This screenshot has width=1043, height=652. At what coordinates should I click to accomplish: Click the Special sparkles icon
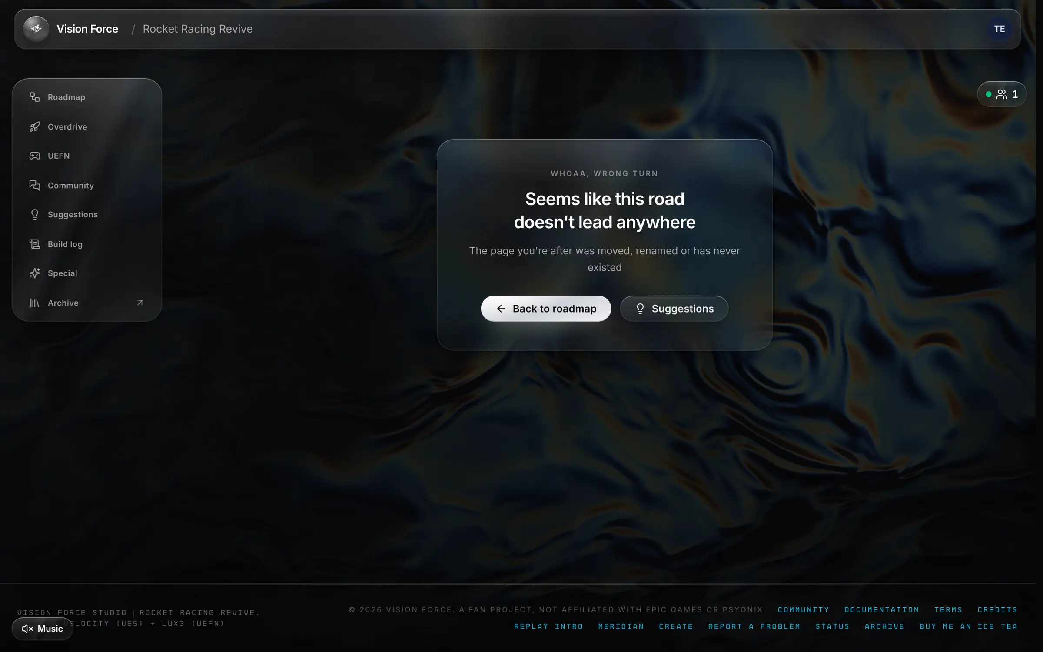pyautogui.click(x=35, y=273)
